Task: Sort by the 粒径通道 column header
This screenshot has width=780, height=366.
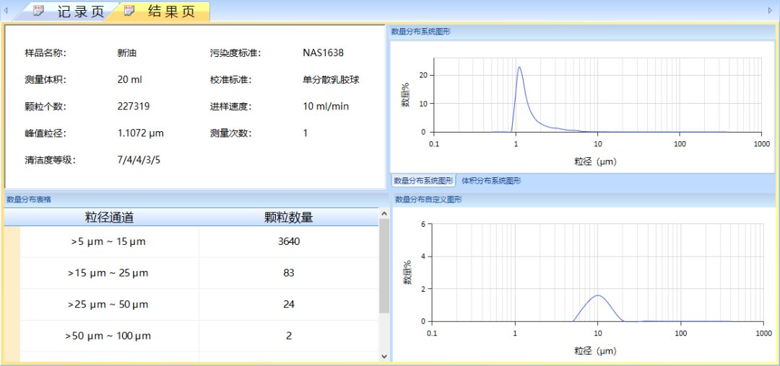Action: [109, 218]
